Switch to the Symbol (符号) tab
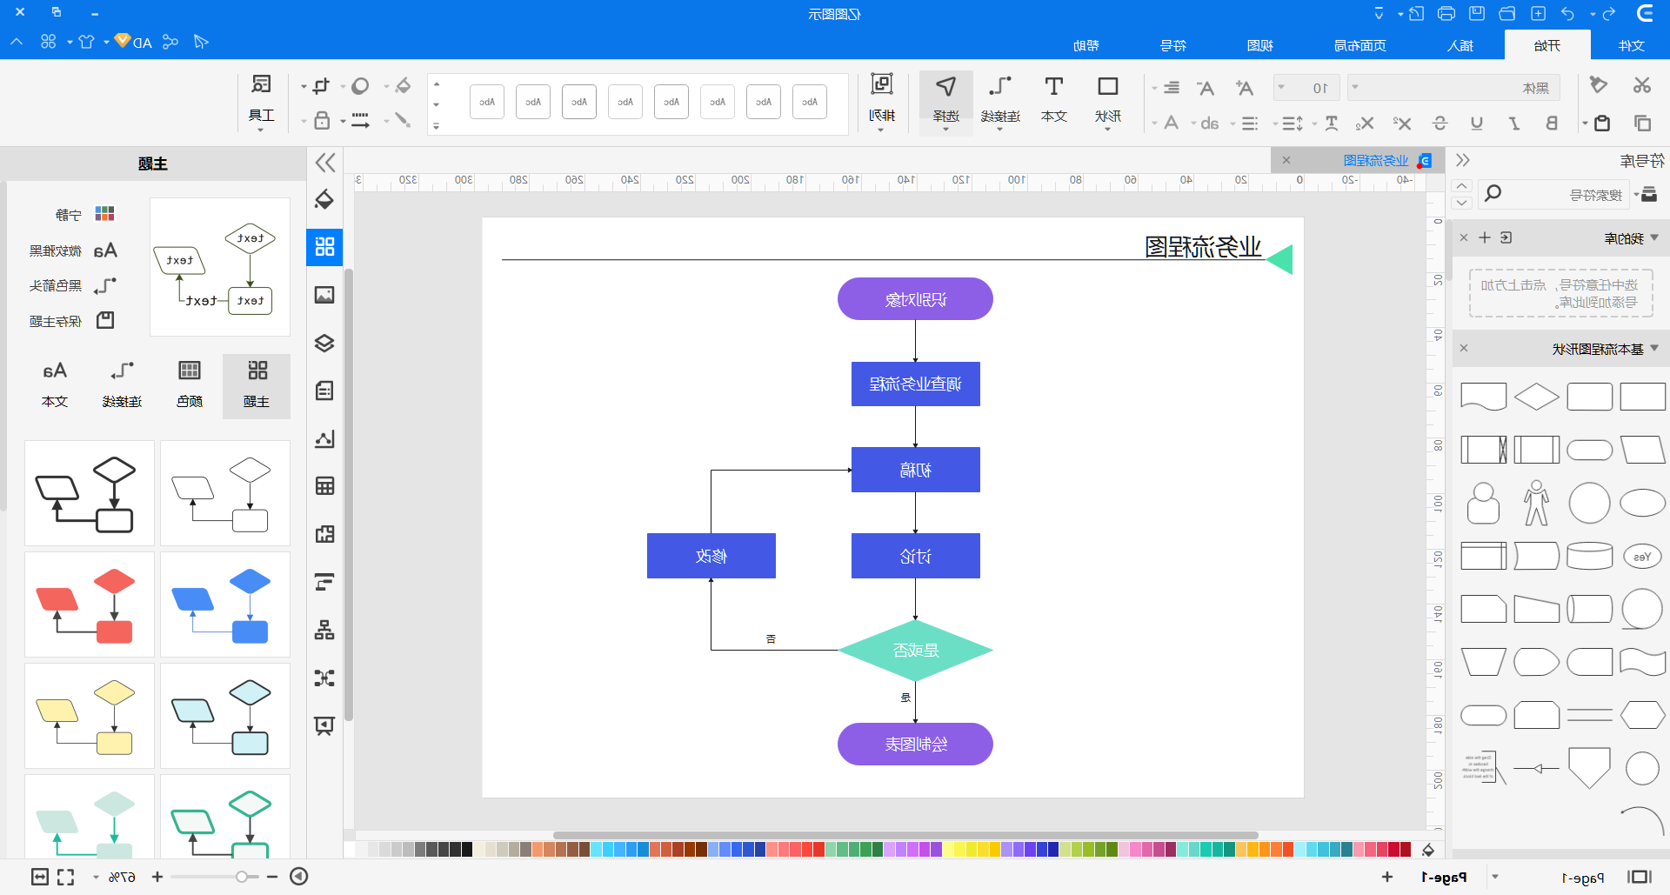 (1173, 45)
